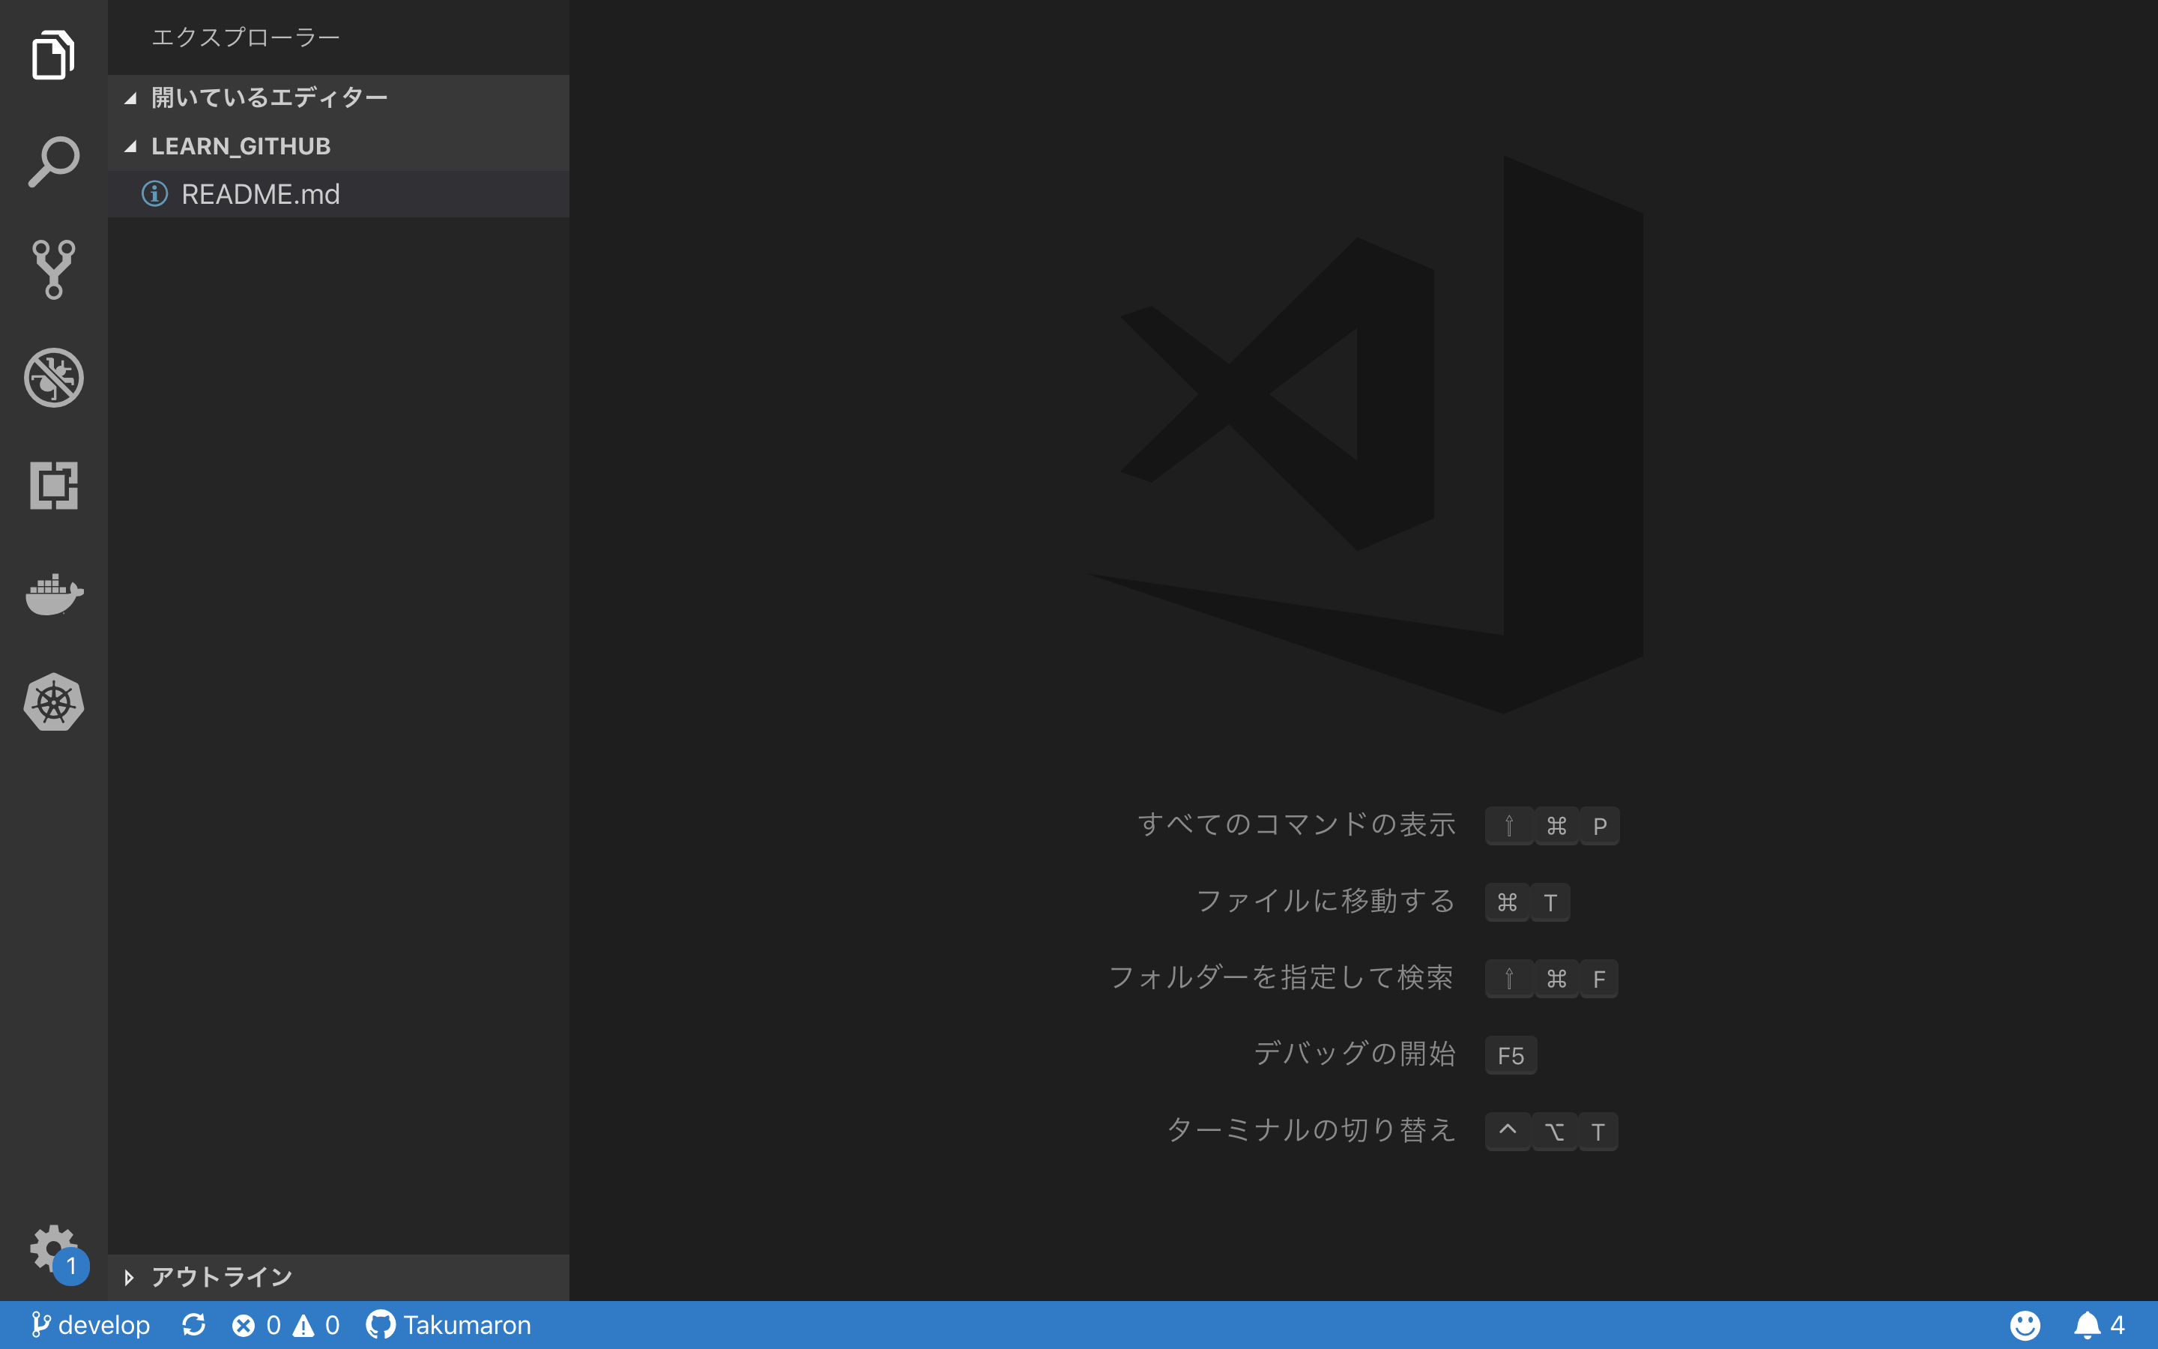Open the feedback smiley icon
This screenshot has width=2158, height=1349.
(2024, 1325)
